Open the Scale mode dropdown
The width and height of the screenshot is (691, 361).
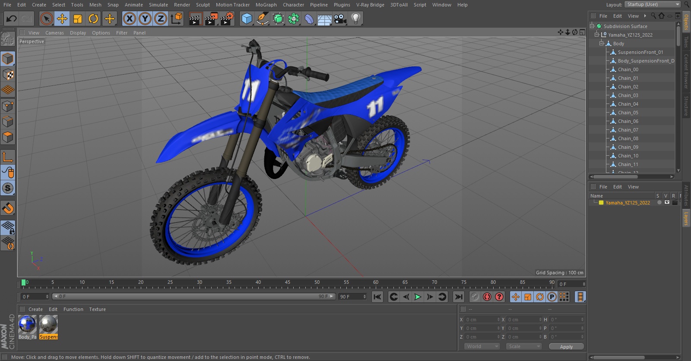coord(524,346)
